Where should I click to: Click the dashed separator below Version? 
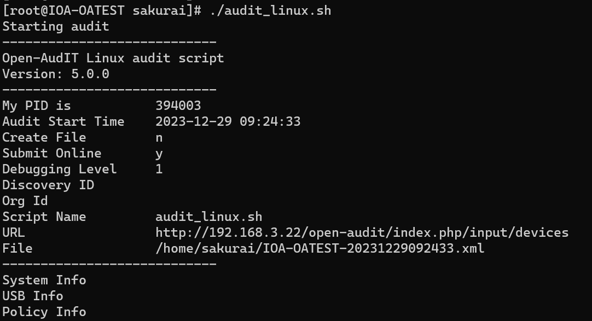point(109,90)
